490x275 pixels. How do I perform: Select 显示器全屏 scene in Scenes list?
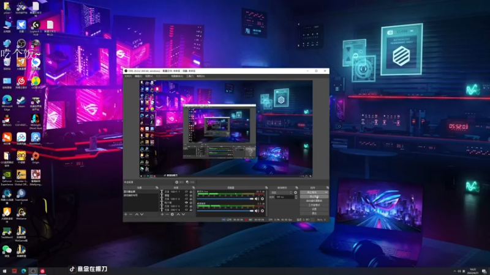coord(141,192)
